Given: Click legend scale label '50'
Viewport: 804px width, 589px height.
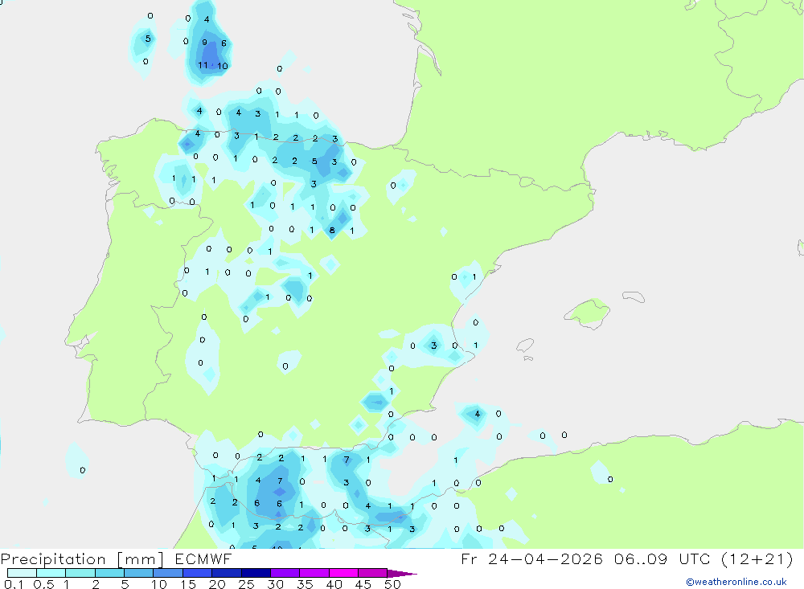Looking at the screenshot, I should 392,584.
